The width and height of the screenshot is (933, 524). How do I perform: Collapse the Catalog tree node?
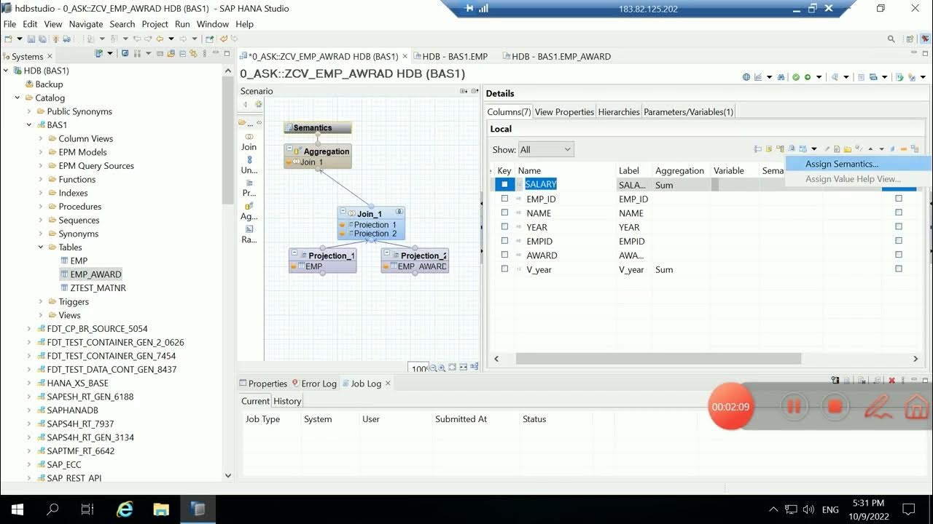click(17, 98)
